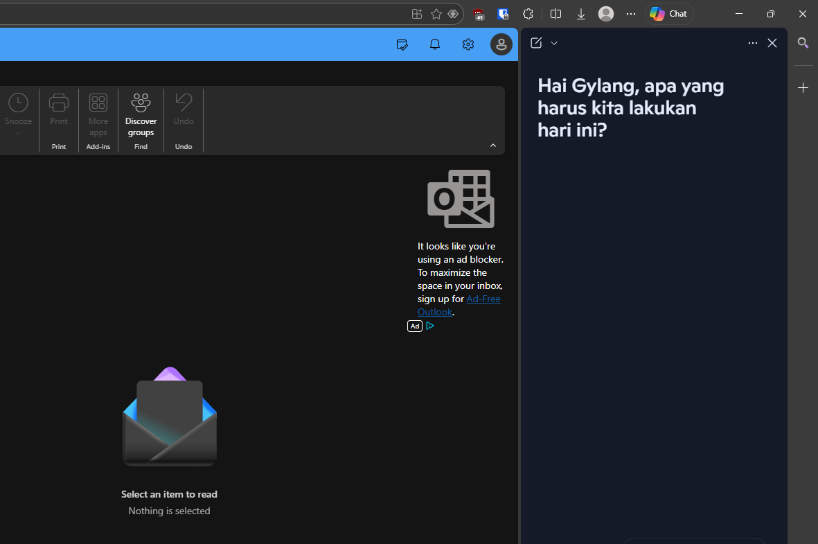Collapse the ribbon with the chevron
The height and width of the screenshot is (544, 818).
click(493, 146)
